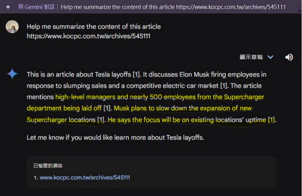Open citation [1] after "Tesla layoffs"
302x196 pixels.
pos(137,74)
